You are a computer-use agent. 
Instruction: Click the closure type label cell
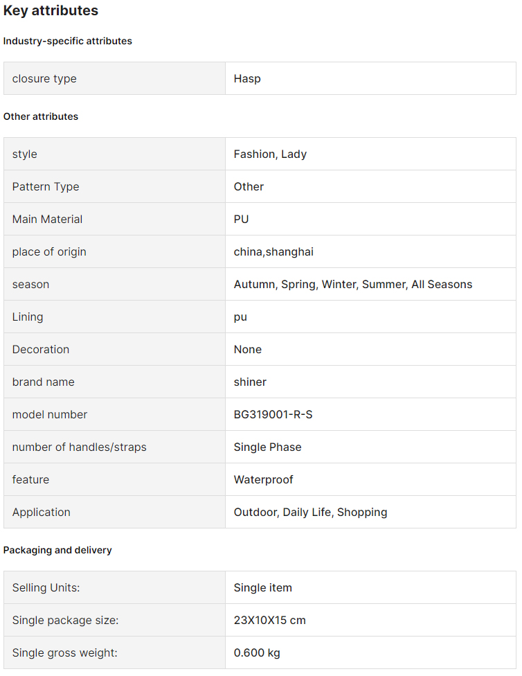(x=114, y=78)
